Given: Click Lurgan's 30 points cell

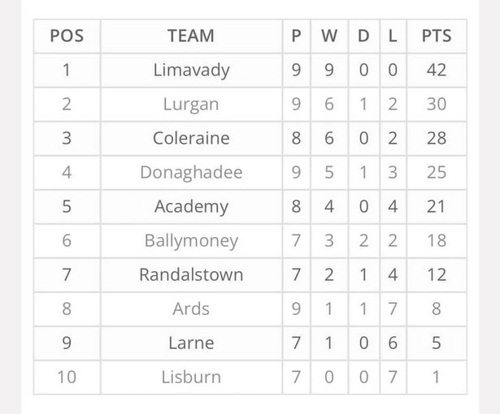Looking at the screenshot, I should [437, 104].
